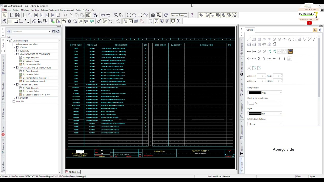Toggle checkbox of NOMENCLATURE DE FABRICATION

(17, 68)
